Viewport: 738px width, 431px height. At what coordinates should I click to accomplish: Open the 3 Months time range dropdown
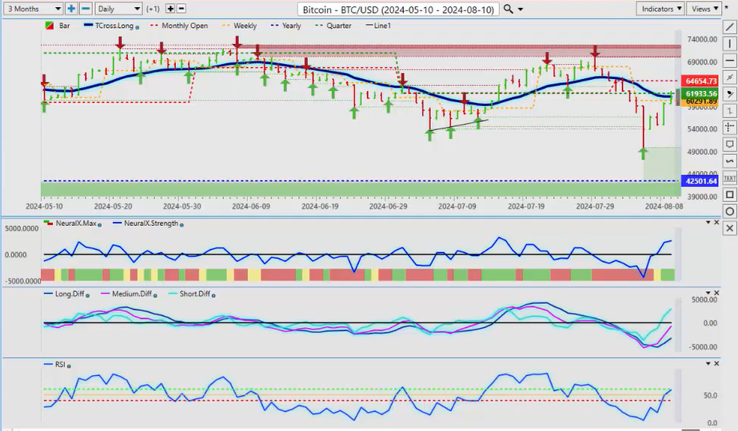[x=32, y=9]
